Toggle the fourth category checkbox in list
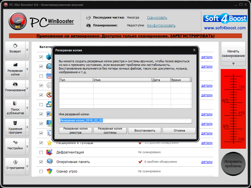The image size is (251, 188). click(41, 86)
